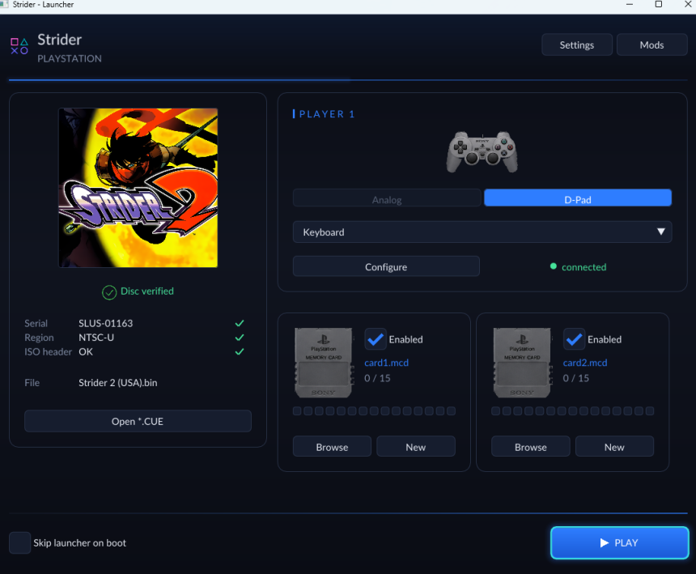Enable Skip launcher on boot checkbox
The height and width of the screenshot is (574, 696).
19,542
